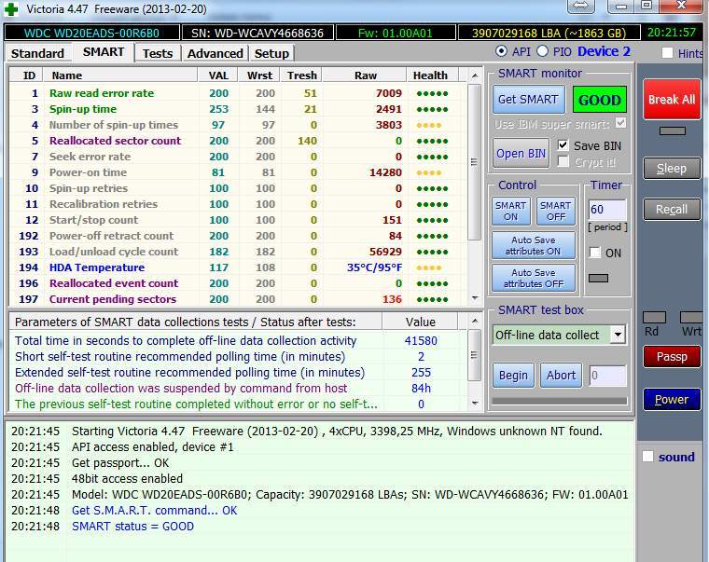Image resolution: width=709 pixels, height=562 pixels.
Task: Open the Tests tab
Action: point(158,53)
